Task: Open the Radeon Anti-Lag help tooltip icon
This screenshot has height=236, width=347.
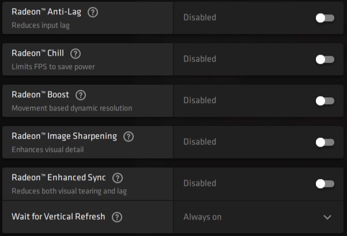Action: (93, 12)
